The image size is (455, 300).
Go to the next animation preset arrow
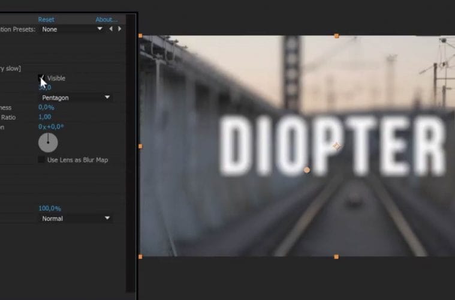click(119, 29)
